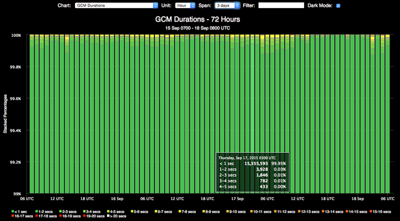This screenshot has height=221, width=400.
Task: Click the '16-17 secs' legend item
Action: (x=22, y=216)
